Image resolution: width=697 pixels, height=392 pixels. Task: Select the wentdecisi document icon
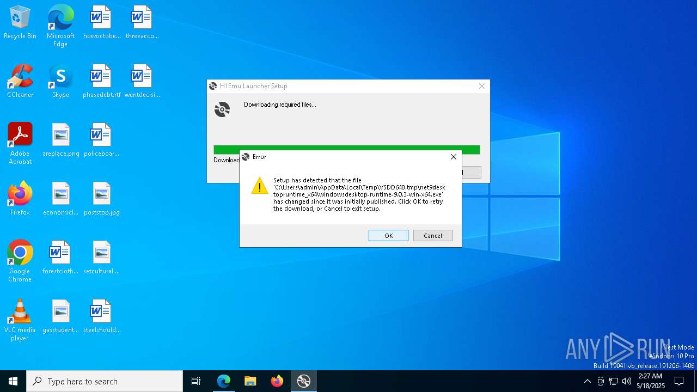pos(142,82)
